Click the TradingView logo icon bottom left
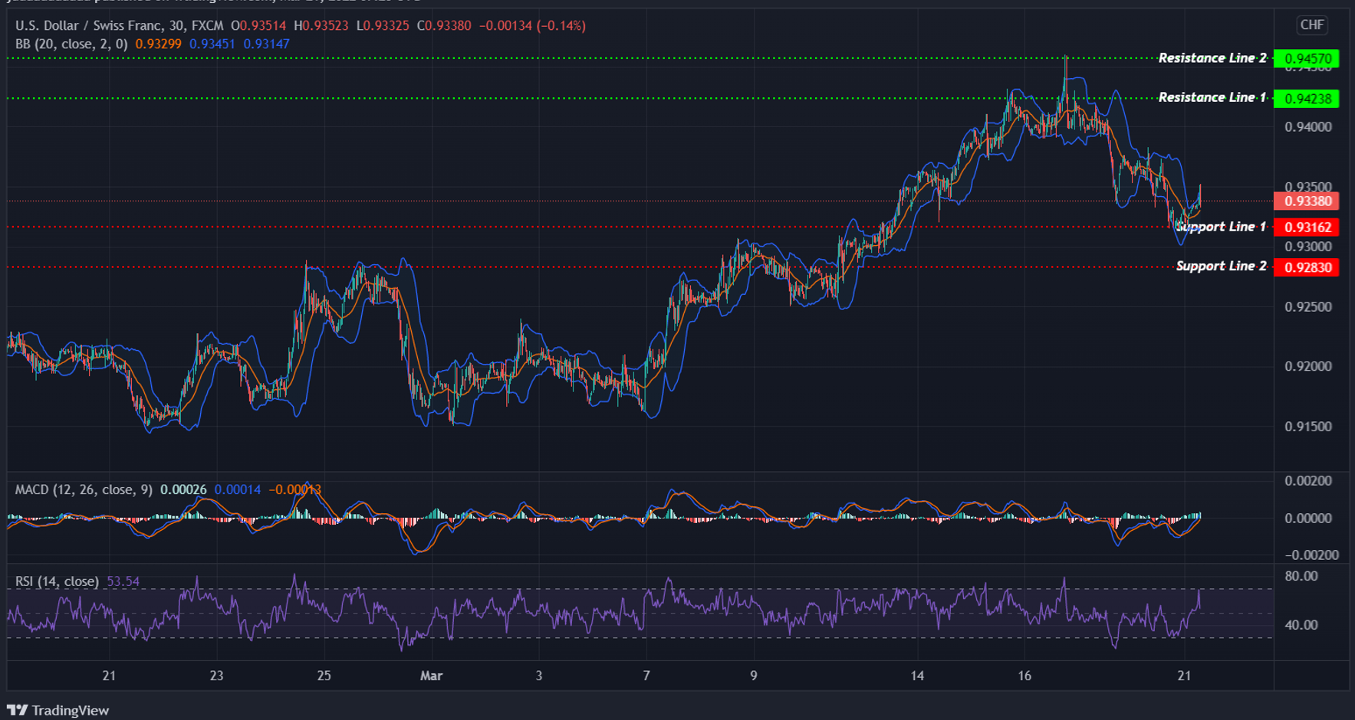This screenshot has height=720, width=1355. point(19,711)
